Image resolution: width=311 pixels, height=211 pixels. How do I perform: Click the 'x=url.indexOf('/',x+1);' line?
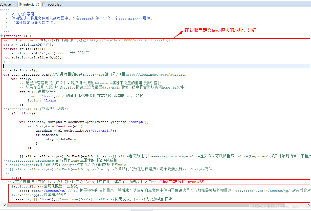[x=50, y=53]
